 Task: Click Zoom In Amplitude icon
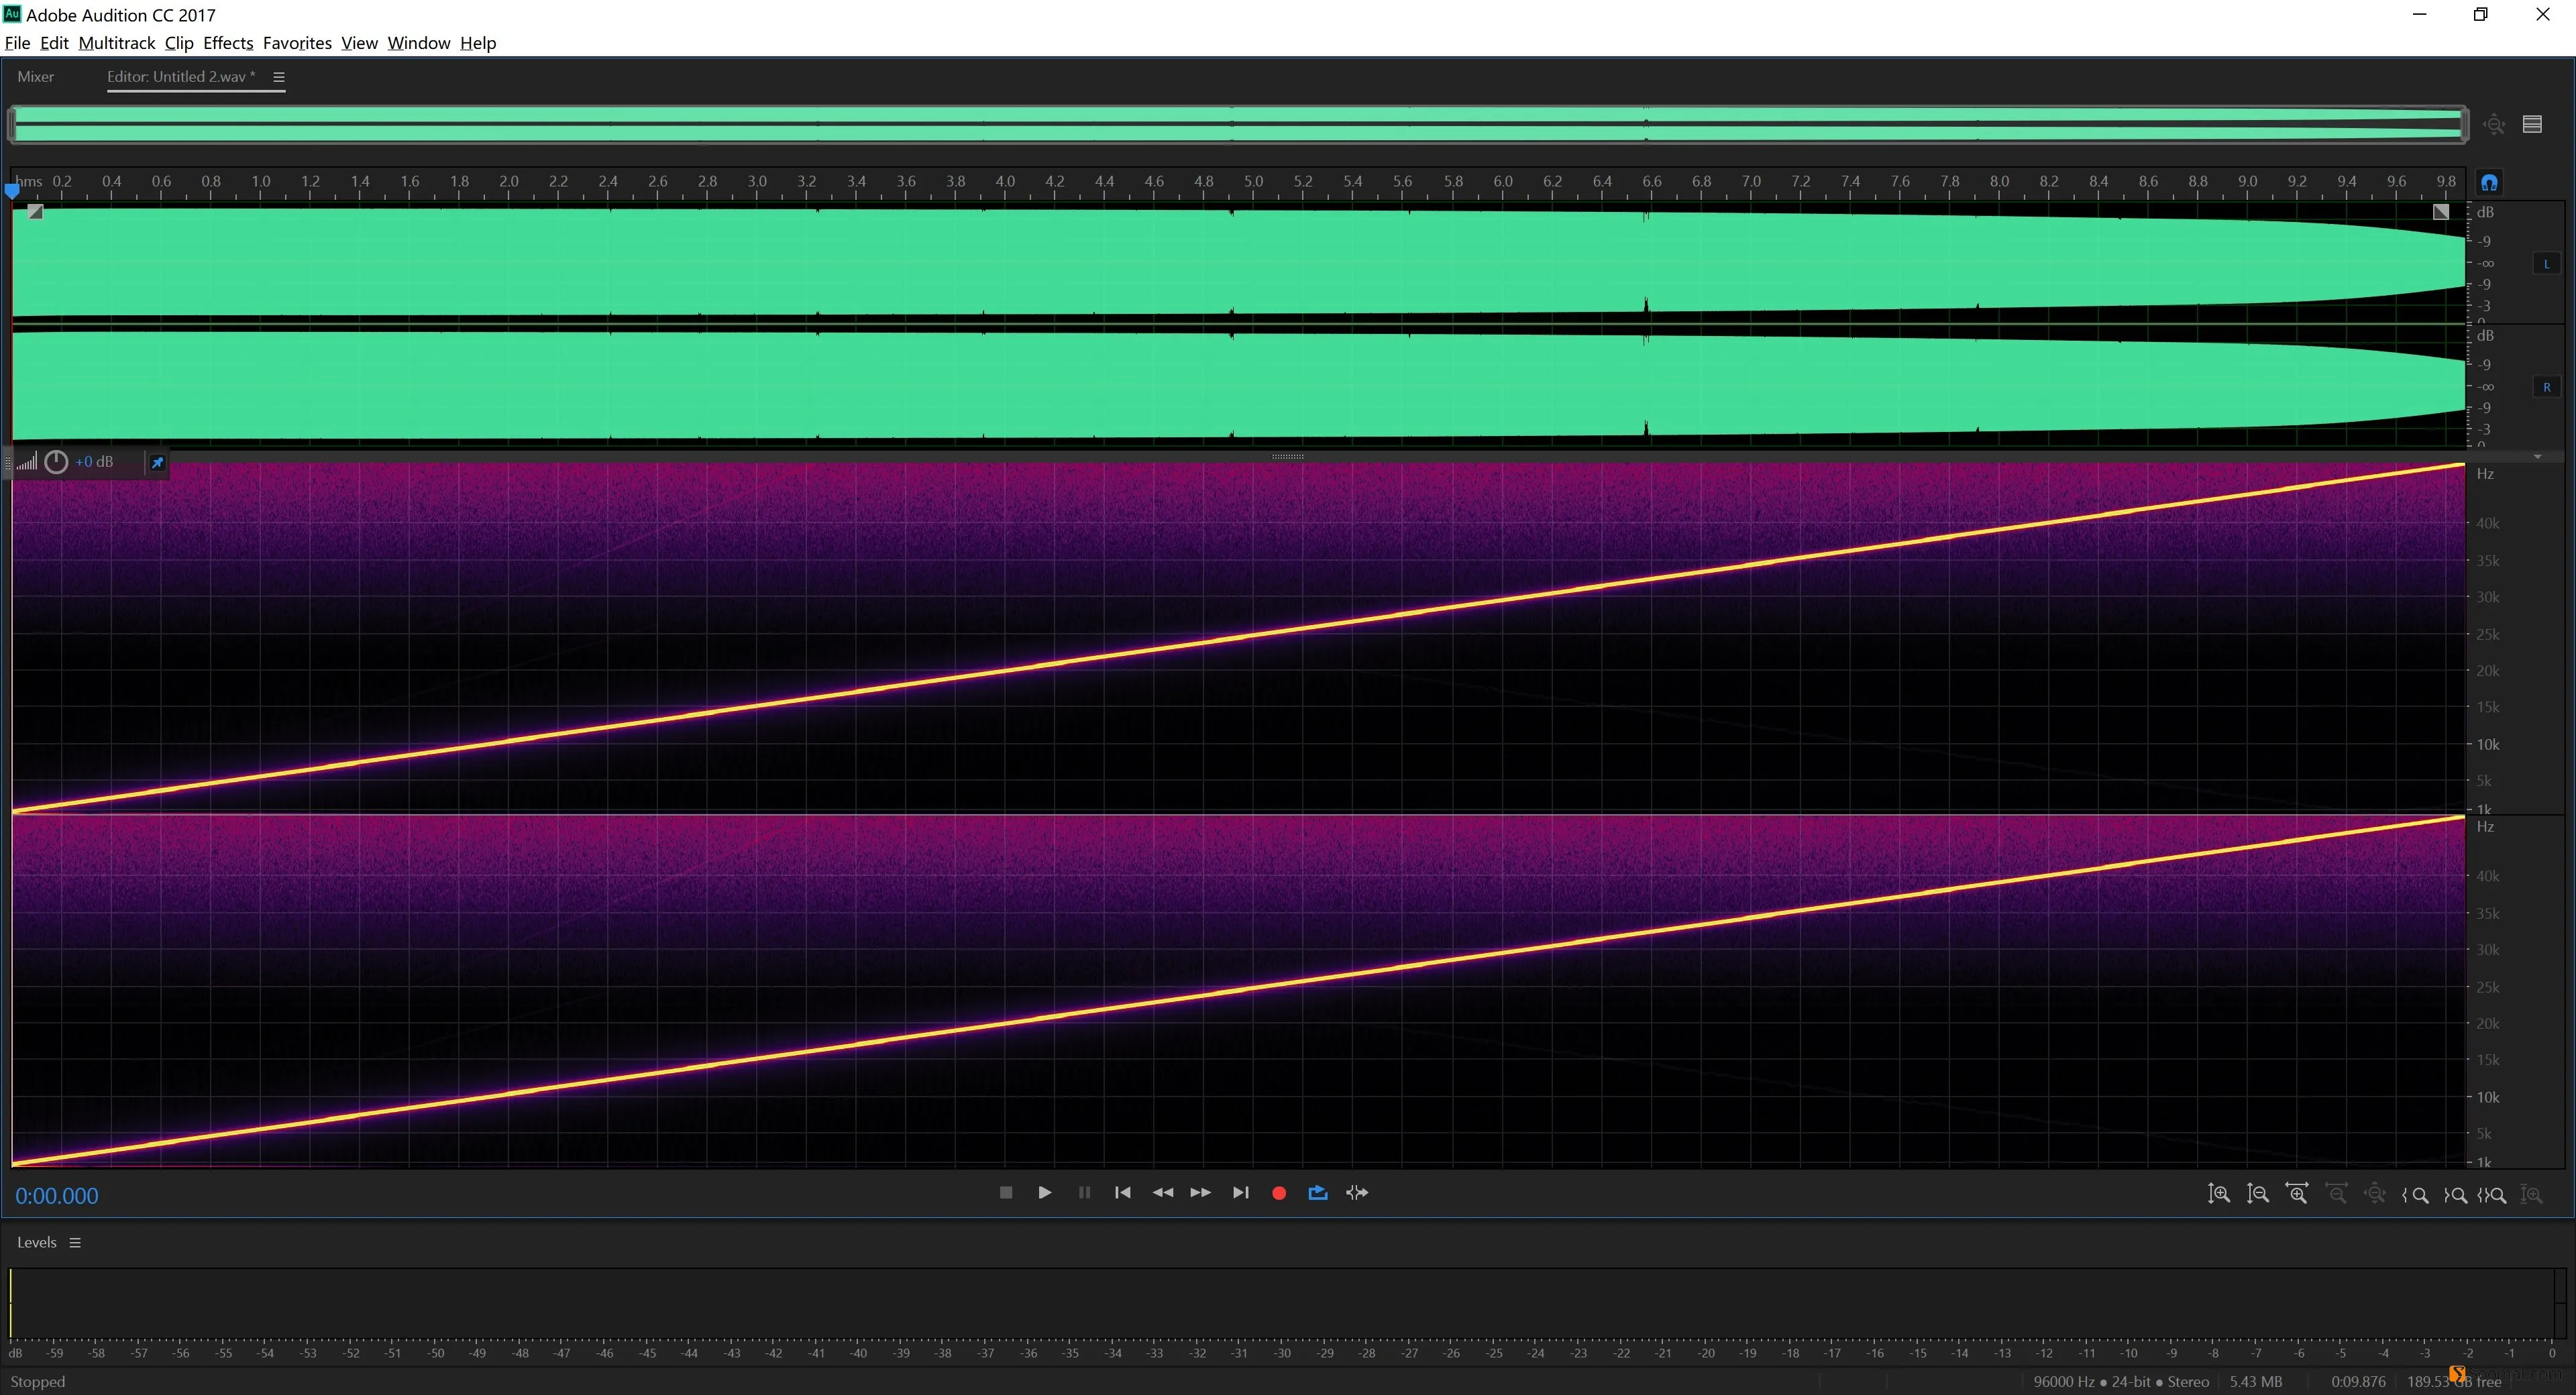point(2219,1194)
